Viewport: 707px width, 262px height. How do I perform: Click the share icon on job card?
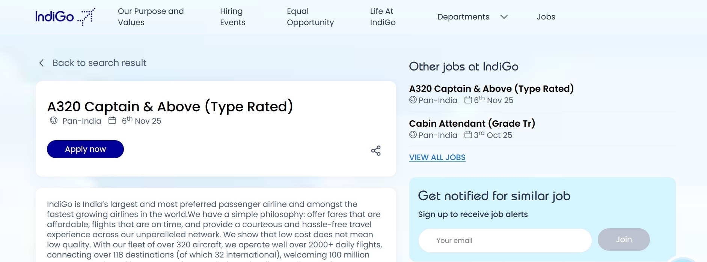pyautogui.click(x=376, y=151)
